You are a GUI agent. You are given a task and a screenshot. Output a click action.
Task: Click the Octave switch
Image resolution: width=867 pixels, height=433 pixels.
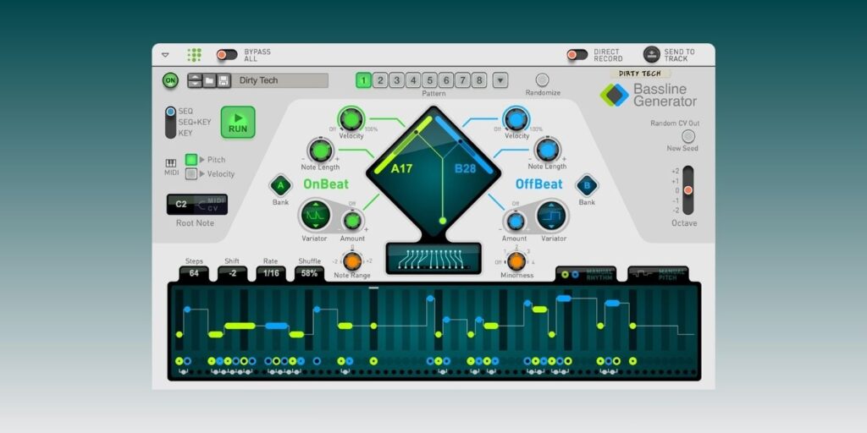click(688, 190)
